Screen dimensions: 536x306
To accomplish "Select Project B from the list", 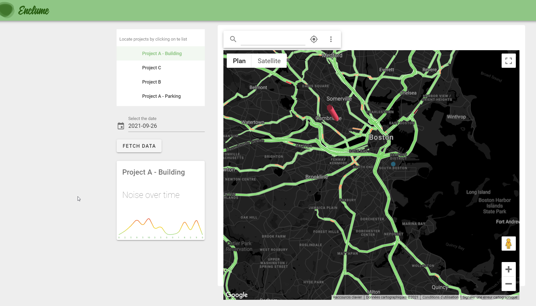I will click(x=152, y=82).
